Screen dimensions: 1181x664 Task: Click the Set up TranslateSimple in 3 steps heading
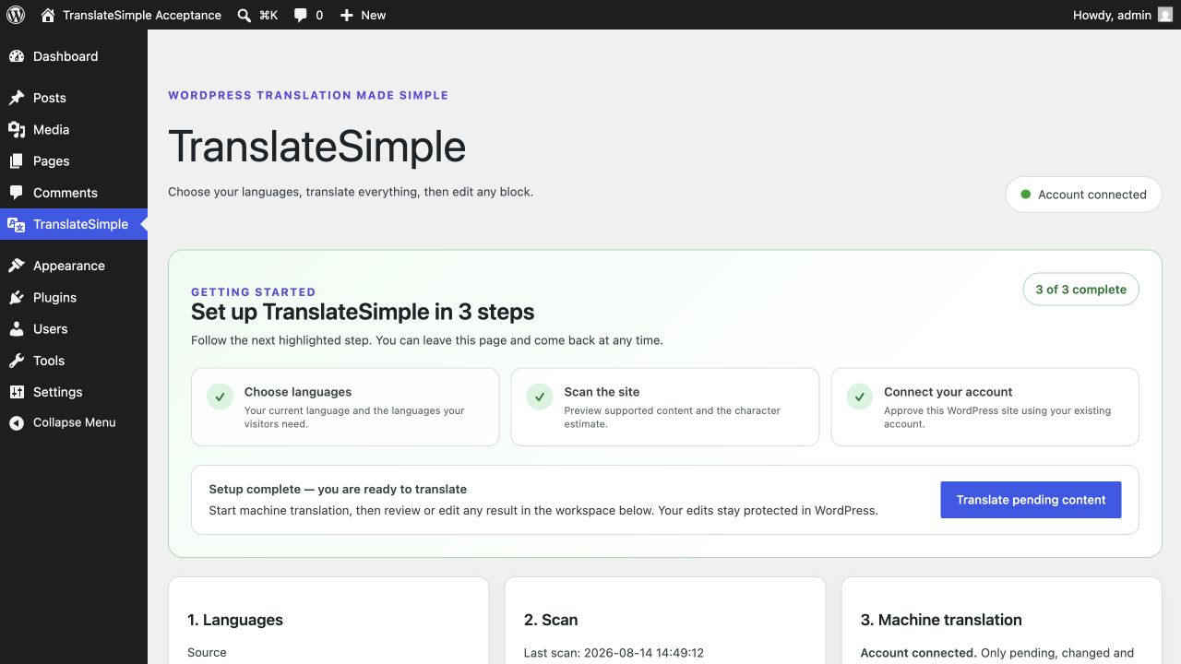point(363,312)
